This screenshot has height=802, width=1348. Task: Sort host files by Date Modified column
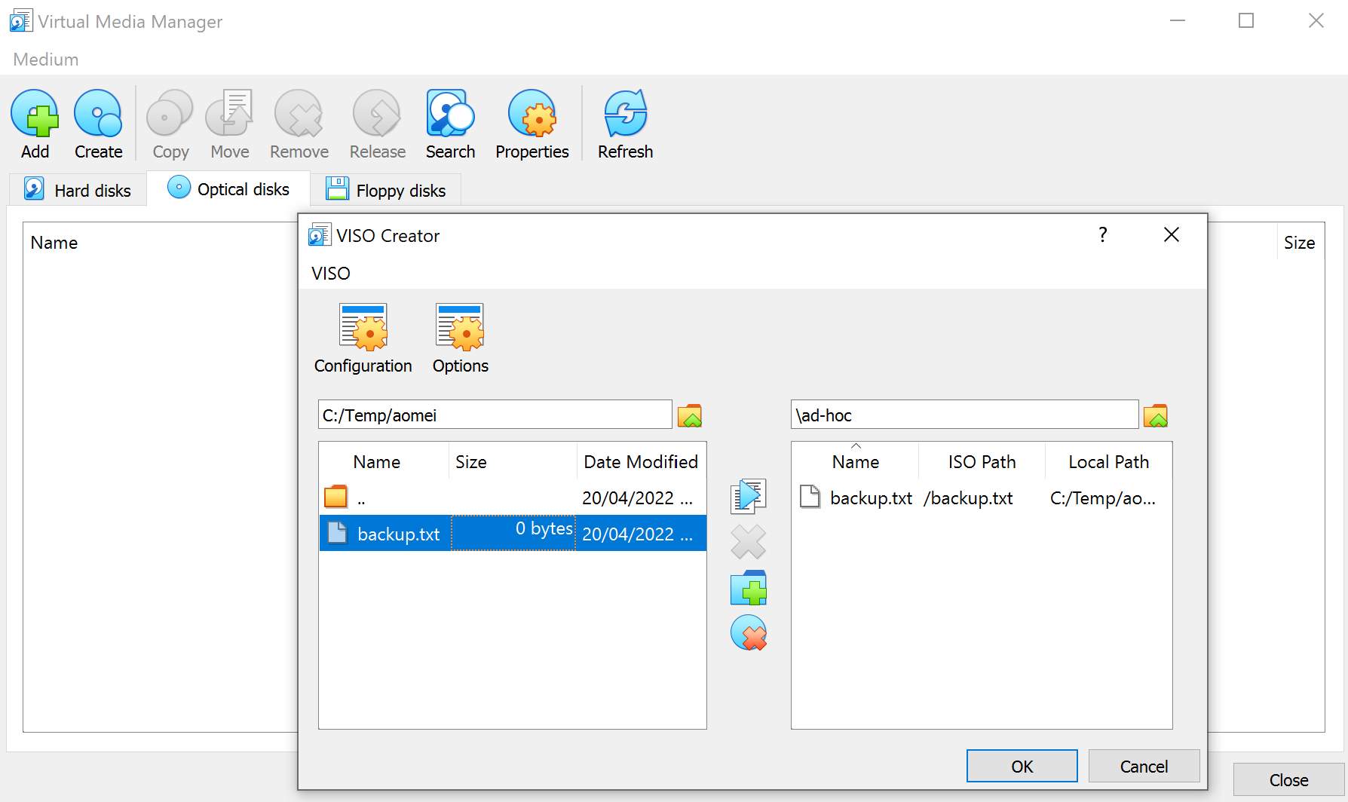tap(642, 462)
